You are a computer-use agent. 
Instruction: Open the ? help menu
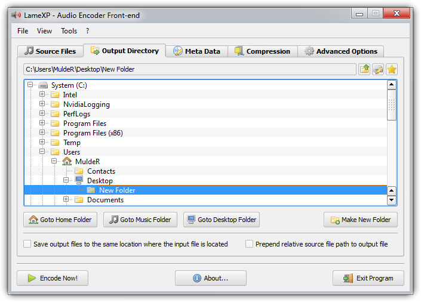tap(88, 31)
